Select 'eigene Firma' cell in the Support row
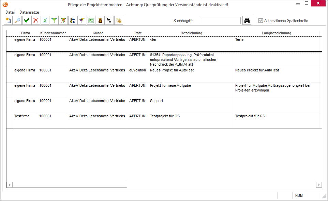This screenshot has width=328, height=201. click(x=26, y=105)
